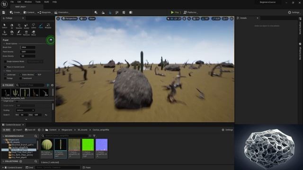Choose the Erase foliage tool
This screenshot has height=170, width=303.
(19, 33)
